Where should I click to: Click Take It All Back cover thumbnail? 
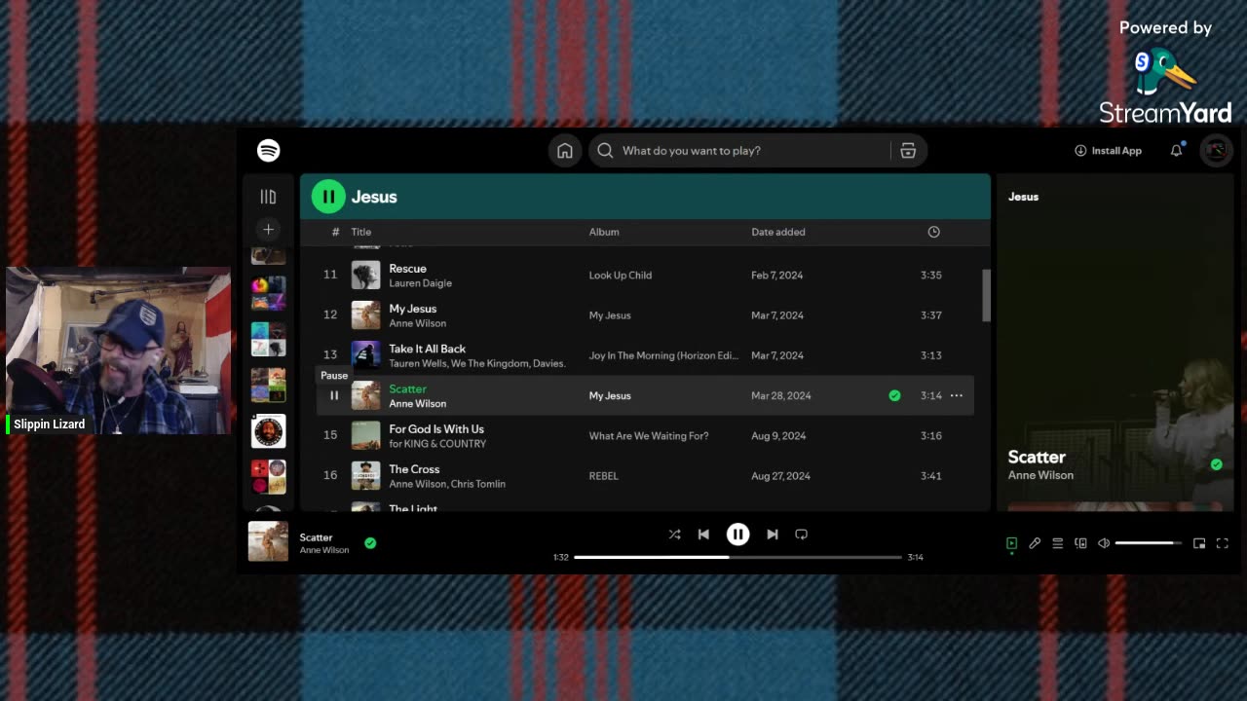(x=365, y=355)
